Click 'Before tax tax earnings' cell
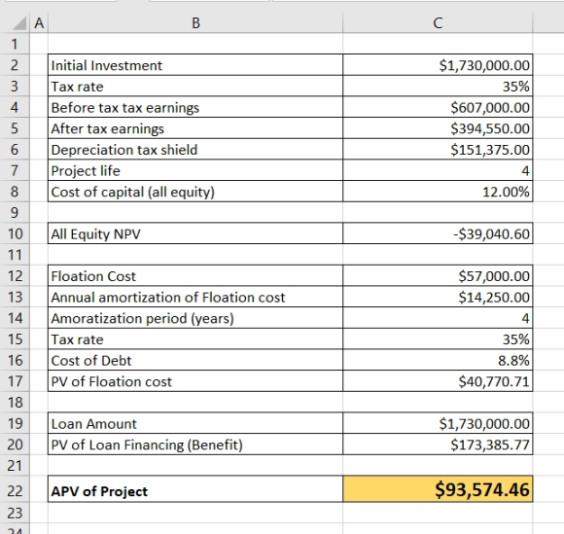Viewport: 564px width, 534px height. tap(195, 108)
